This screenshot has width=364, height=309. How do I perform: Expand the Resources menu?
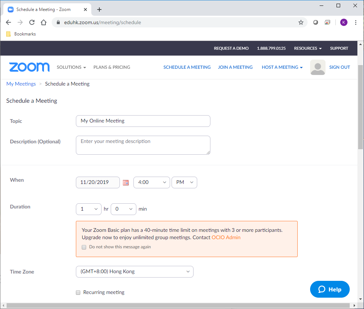(308, 48)
